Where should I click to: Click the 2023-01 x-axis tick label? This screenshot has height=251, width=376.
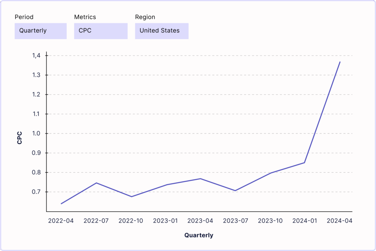point(166,221)
